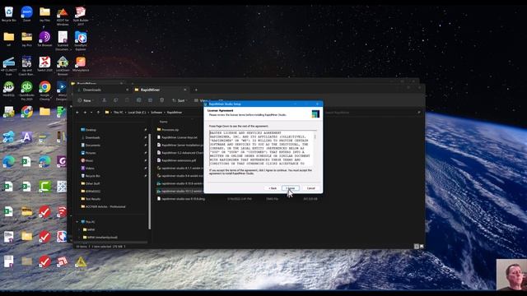Click the Search RapidMiner box
Viewport: 527px width, 296px height.
(372, 113)
